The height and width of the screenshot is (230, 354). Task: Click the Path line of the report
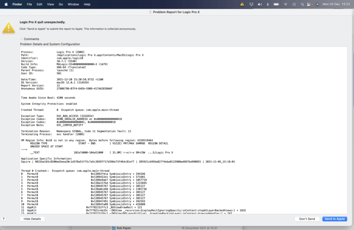point(82,55)
